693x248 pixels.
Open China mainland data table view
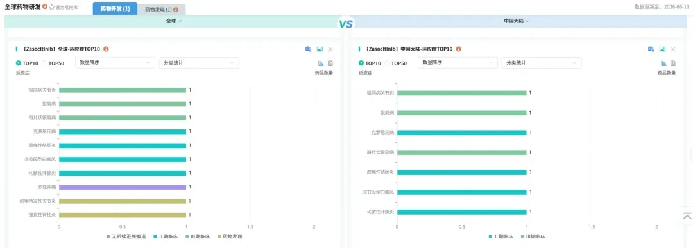coord(673,63)
